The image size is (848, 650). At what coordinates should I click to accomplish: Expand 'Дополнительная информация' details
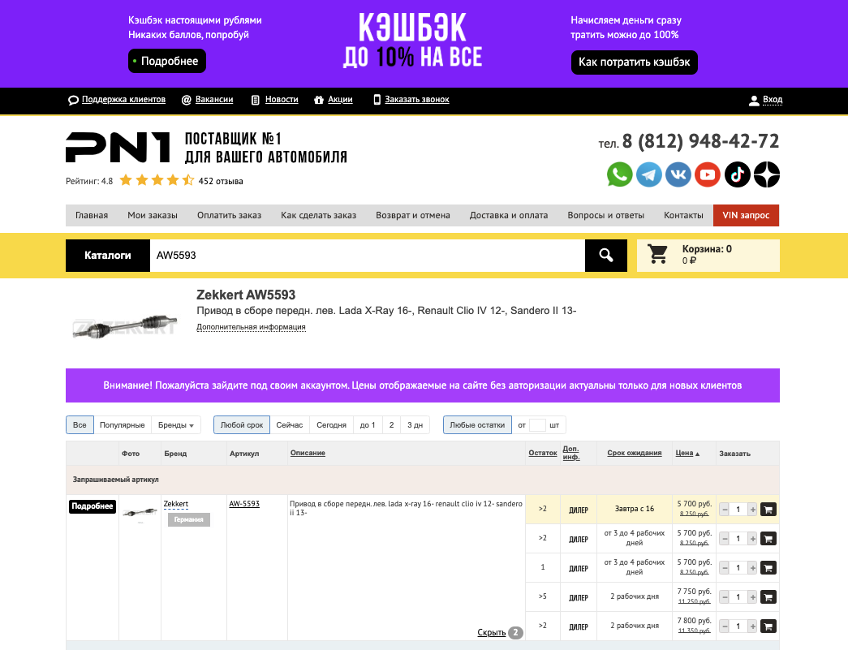(x=251, y=326)
